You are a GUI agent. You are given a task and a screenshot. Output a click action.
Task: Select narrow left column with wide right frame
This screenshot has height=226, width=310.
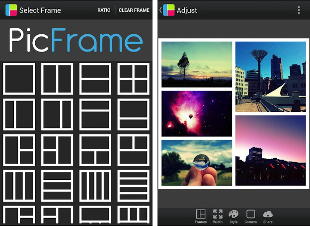19,114
